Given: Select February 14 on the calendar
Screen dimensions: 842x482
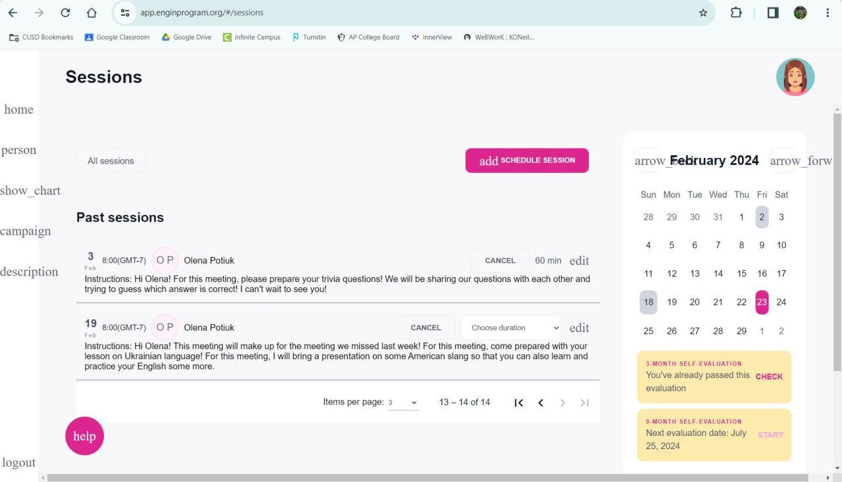Looking at the screenshot, I should click(x=718, y=274).
